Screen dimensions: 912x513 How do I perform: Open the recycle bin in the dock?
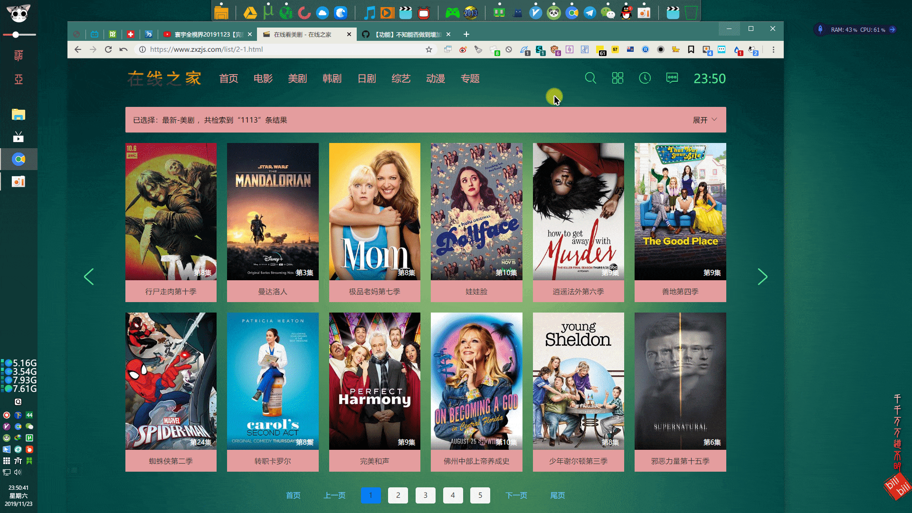click(691, 13)
